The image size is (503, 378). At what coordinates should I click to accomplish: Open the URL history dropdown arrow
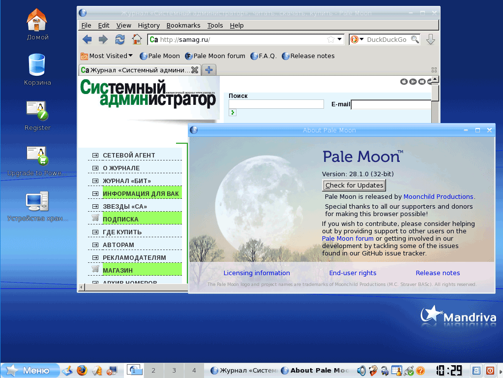339,39
